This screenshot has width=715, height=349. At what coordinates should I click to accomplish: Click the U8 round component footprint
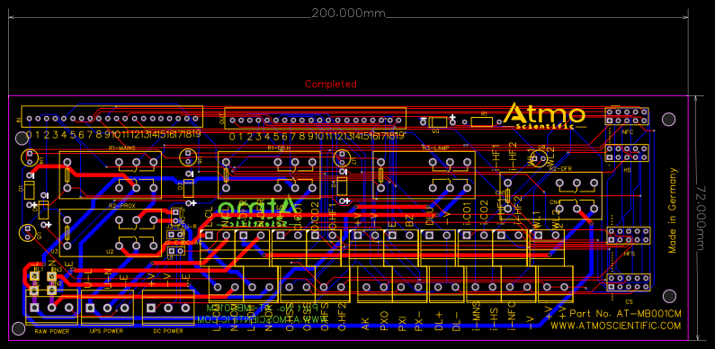click(539, 158)
